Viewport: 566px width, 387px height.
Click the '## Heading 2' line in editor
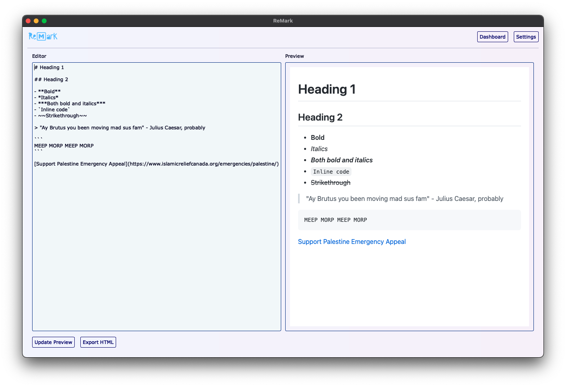51,80
